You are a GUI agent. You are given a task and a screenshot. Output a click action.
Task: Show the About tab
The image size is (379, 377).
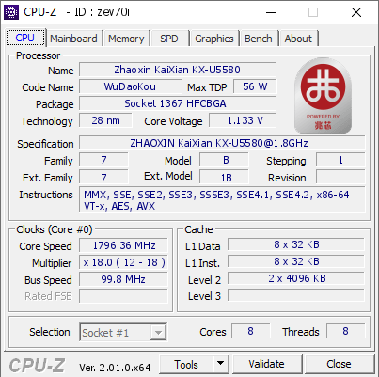pyautogui.click(x=298, y=39)
